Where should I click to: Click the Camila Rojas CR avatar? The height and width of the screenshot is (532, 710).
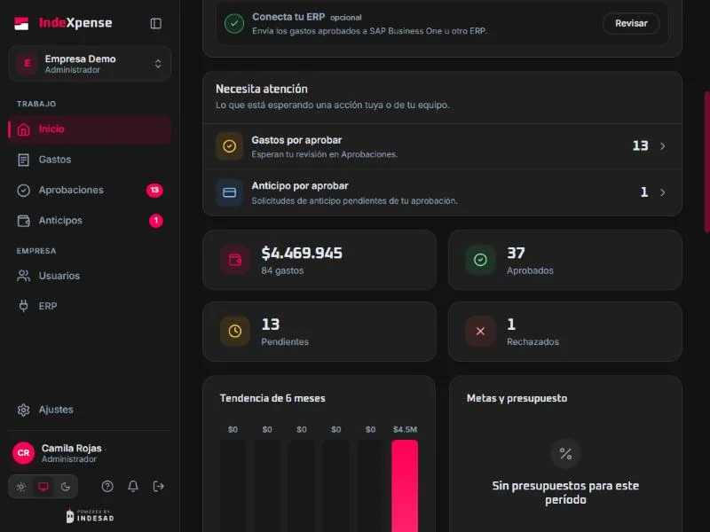(x=24, y=453)
